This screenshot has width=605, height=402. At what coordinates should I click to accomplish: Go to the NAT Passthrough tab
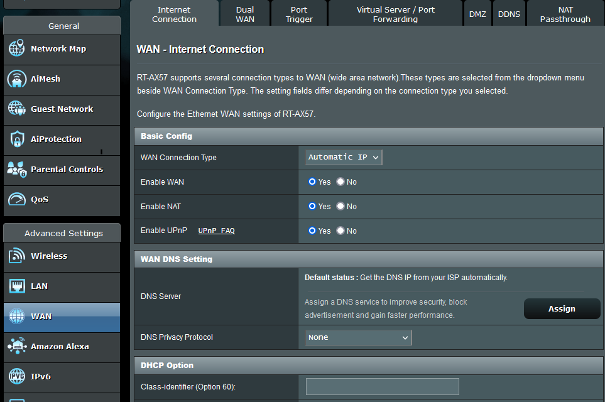[565, 13]
